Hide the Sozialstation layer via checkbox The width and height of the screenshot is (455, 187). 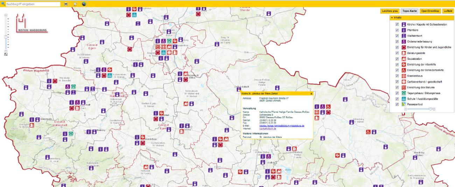pyautogui.click(x=397, y=58)
